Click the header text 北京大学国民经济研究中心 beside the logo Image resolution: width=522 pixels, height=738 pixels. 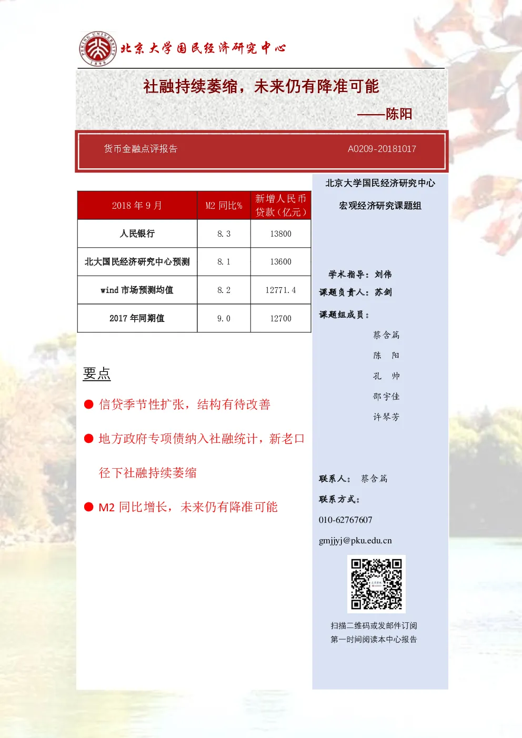pos(203,48)
